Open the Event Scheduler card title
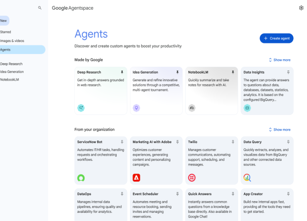Viewport: 307px width, 221px height. [145, 194]
